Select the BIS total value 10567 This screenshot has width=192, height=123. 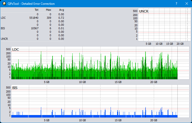35,28
